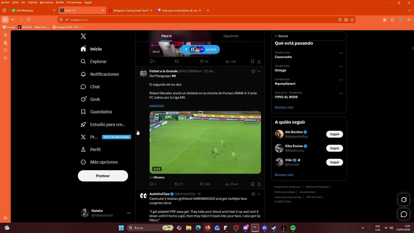This screenshot has height=233, width=414.
Task: Open Spotify from the Windows taskbar
Action: coord(293,228)
